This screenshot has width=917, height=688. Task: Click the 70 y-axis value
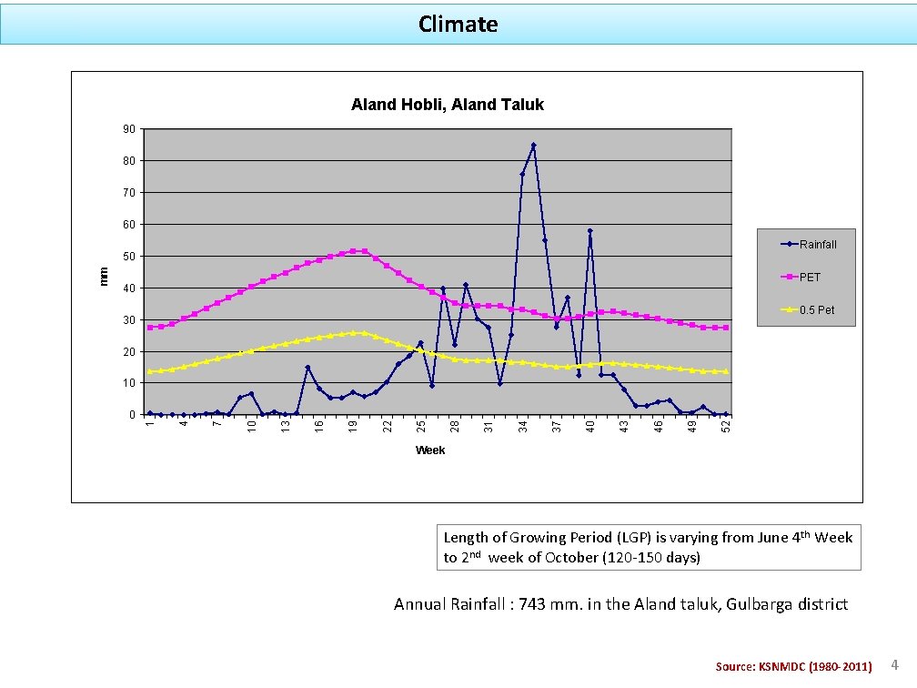coord(129,193)
